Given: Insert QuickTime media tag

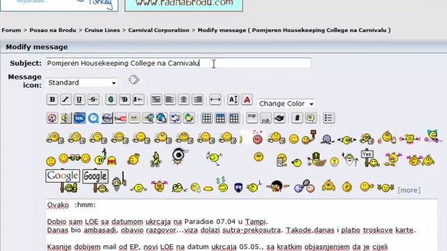Looking at the screenshot, I should click(x=93, y=118).
